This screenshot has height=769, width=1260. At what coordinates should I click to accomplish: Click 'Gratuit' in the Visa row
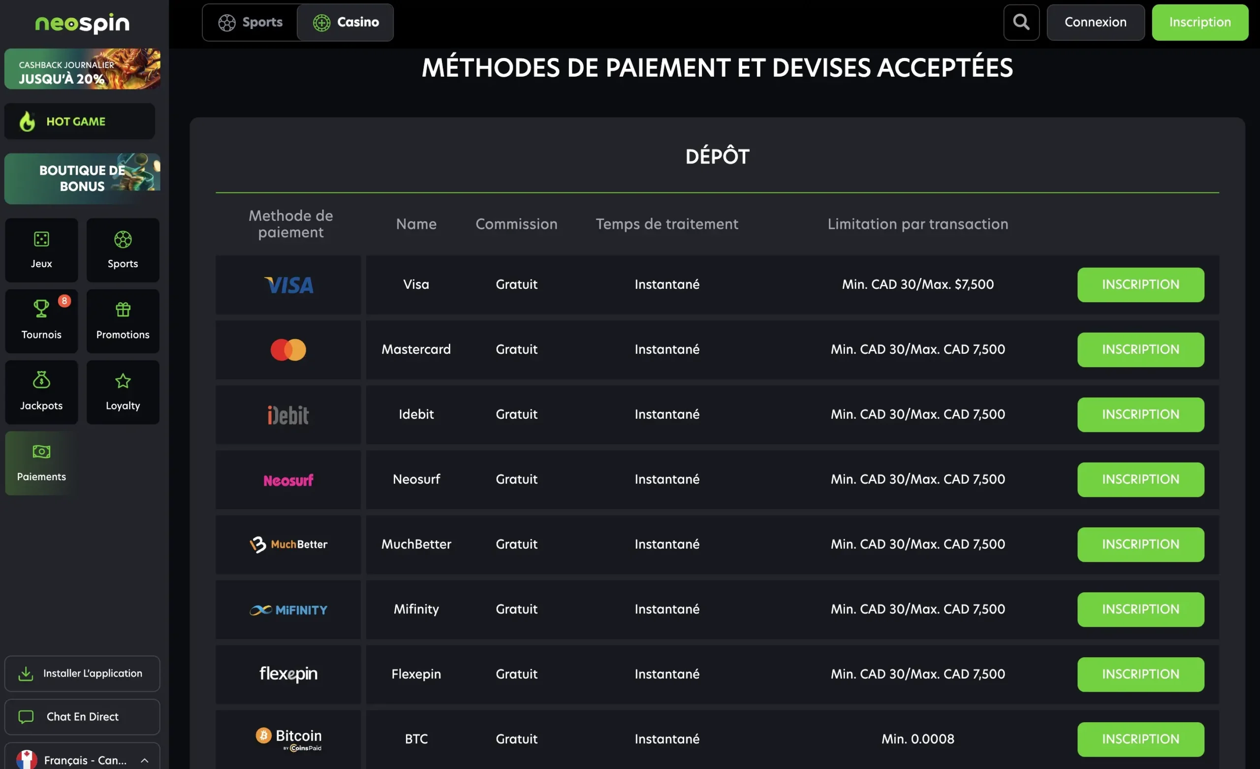(516, 284)
